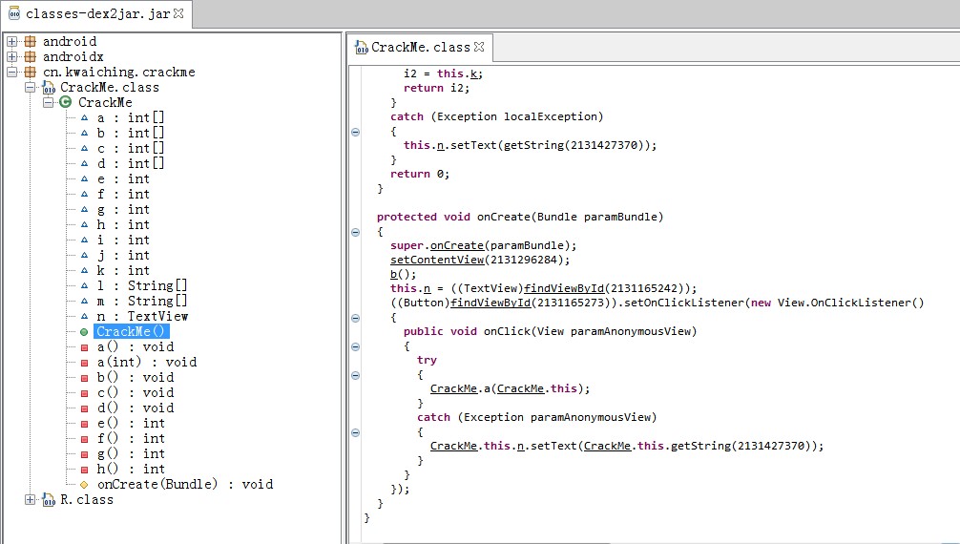Image resolution: width=960 pixels, height=544 pixels.
Task: Click the class file icon in editor tab
Action: coord(362,47)
